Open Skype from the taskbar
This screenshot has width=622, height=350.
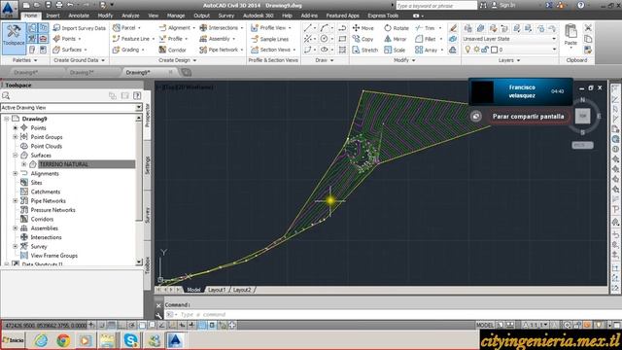(130, 340)
